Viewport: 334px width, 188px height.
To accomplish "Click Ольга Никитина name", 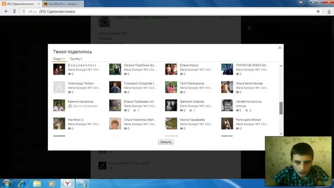I will point(140,120).
